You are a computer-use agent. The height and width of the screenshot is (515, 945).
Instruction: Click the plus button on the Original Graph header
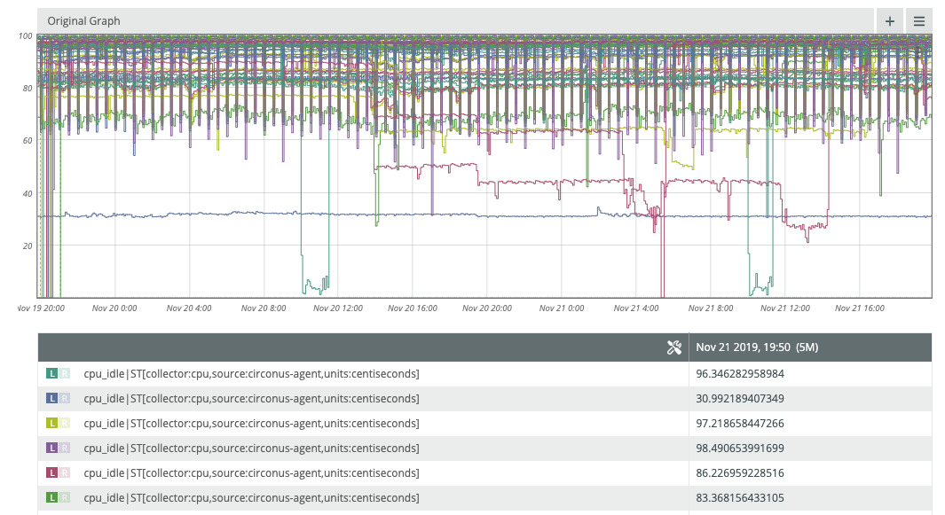pyautogui.click(x=889, y=20)
